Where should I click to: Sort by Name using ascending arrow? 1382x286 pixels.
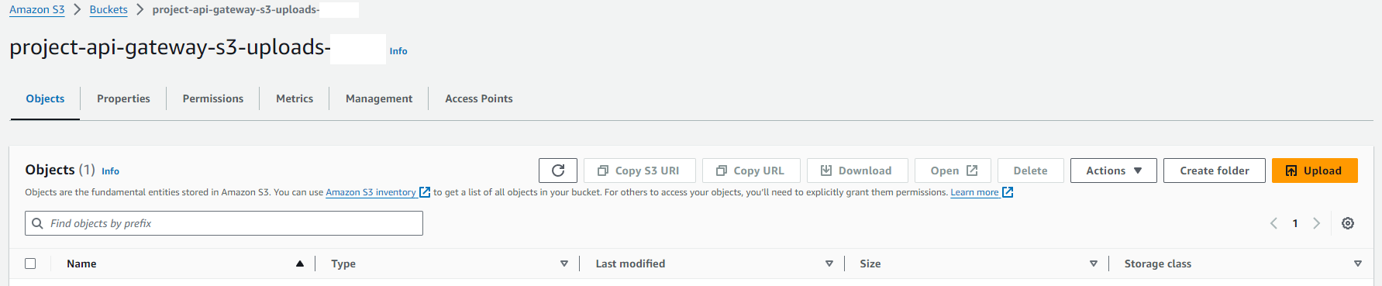click(x=299, y=264)
